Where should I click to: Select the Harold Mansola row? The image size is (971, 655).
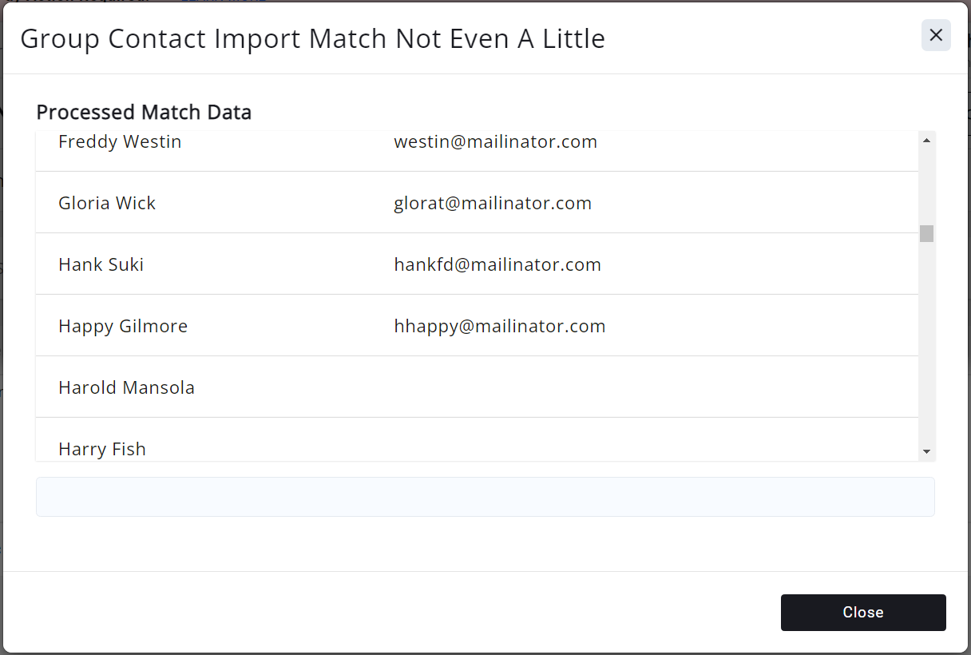coord(127,387)
